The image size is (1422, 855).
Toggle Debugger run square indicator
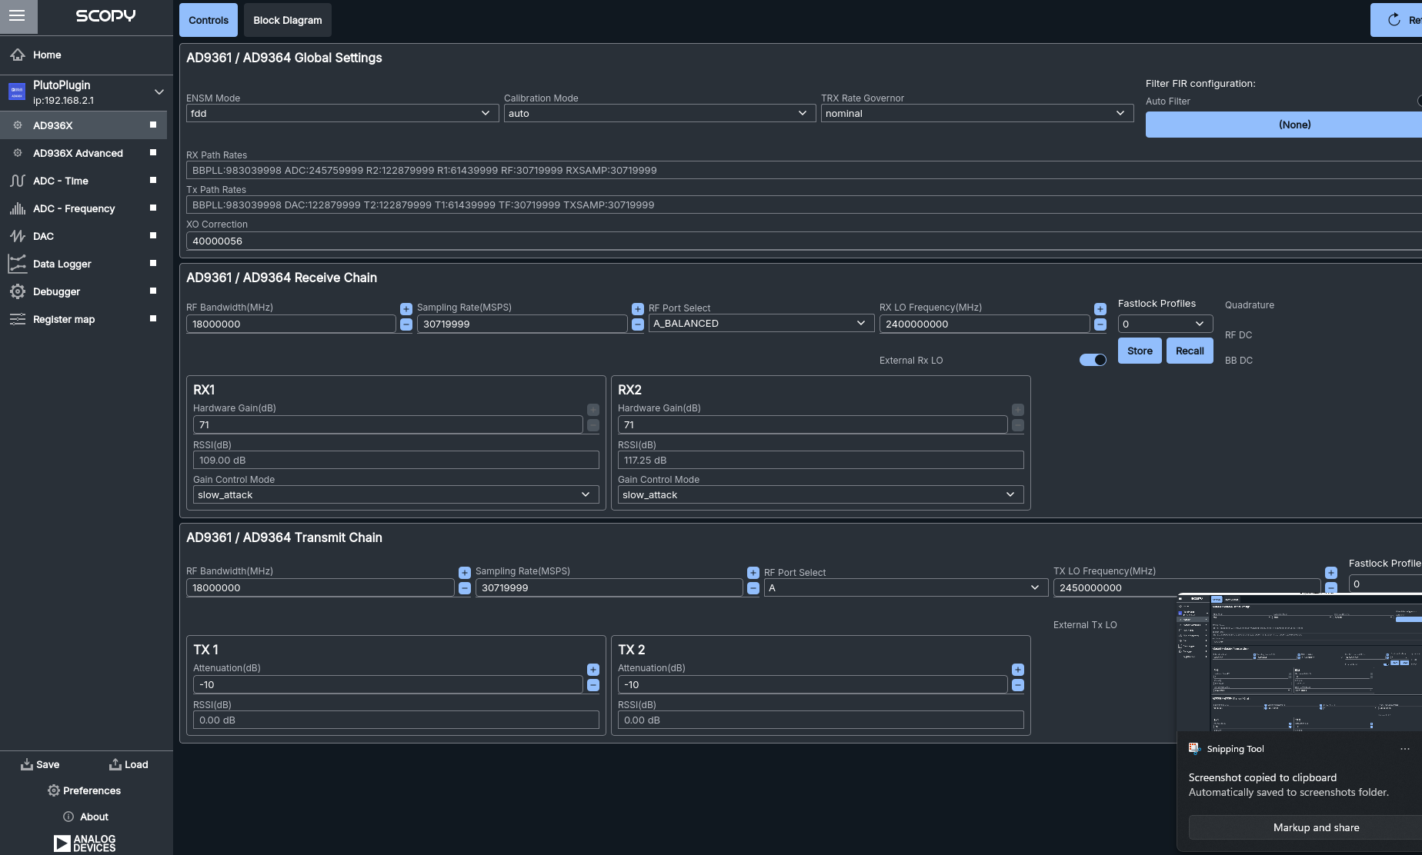[153, 291]
